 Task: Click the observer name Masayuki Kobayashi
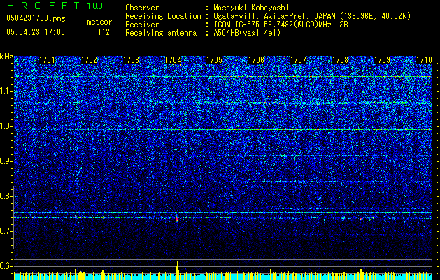point(251,8)
